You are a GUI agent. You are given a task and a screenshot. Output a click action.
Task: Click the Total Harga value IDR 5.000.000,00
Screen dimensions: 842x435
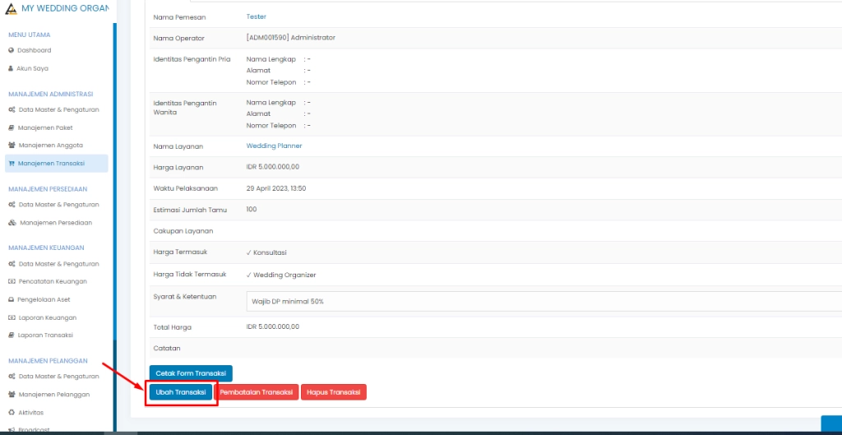[273, 326]
